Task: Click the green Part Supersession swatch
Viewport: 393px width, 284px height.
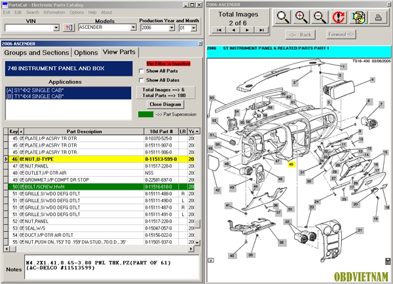Action: (145, 115)
